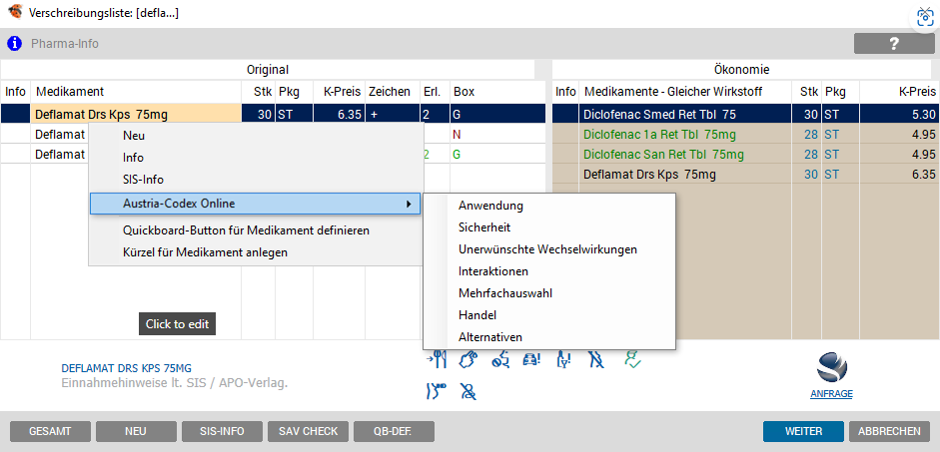Click the Click to edit tooltip label
The width and height of the screenshot is (940, 452).
pyautogui.click(x=177, y=324)
